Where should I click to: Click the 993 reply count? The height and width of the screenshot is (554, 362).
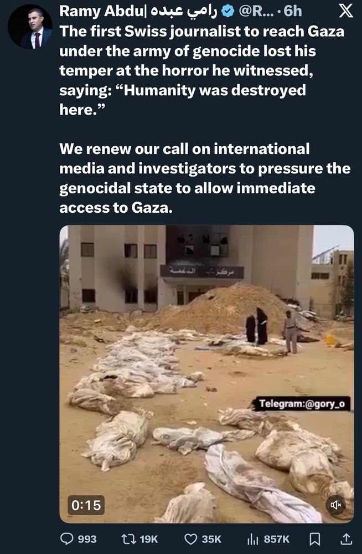[x=87, y=539]
